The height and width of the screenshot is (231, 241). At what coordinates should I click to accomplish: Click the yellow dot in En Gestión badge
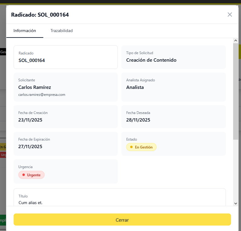(131, 147)
